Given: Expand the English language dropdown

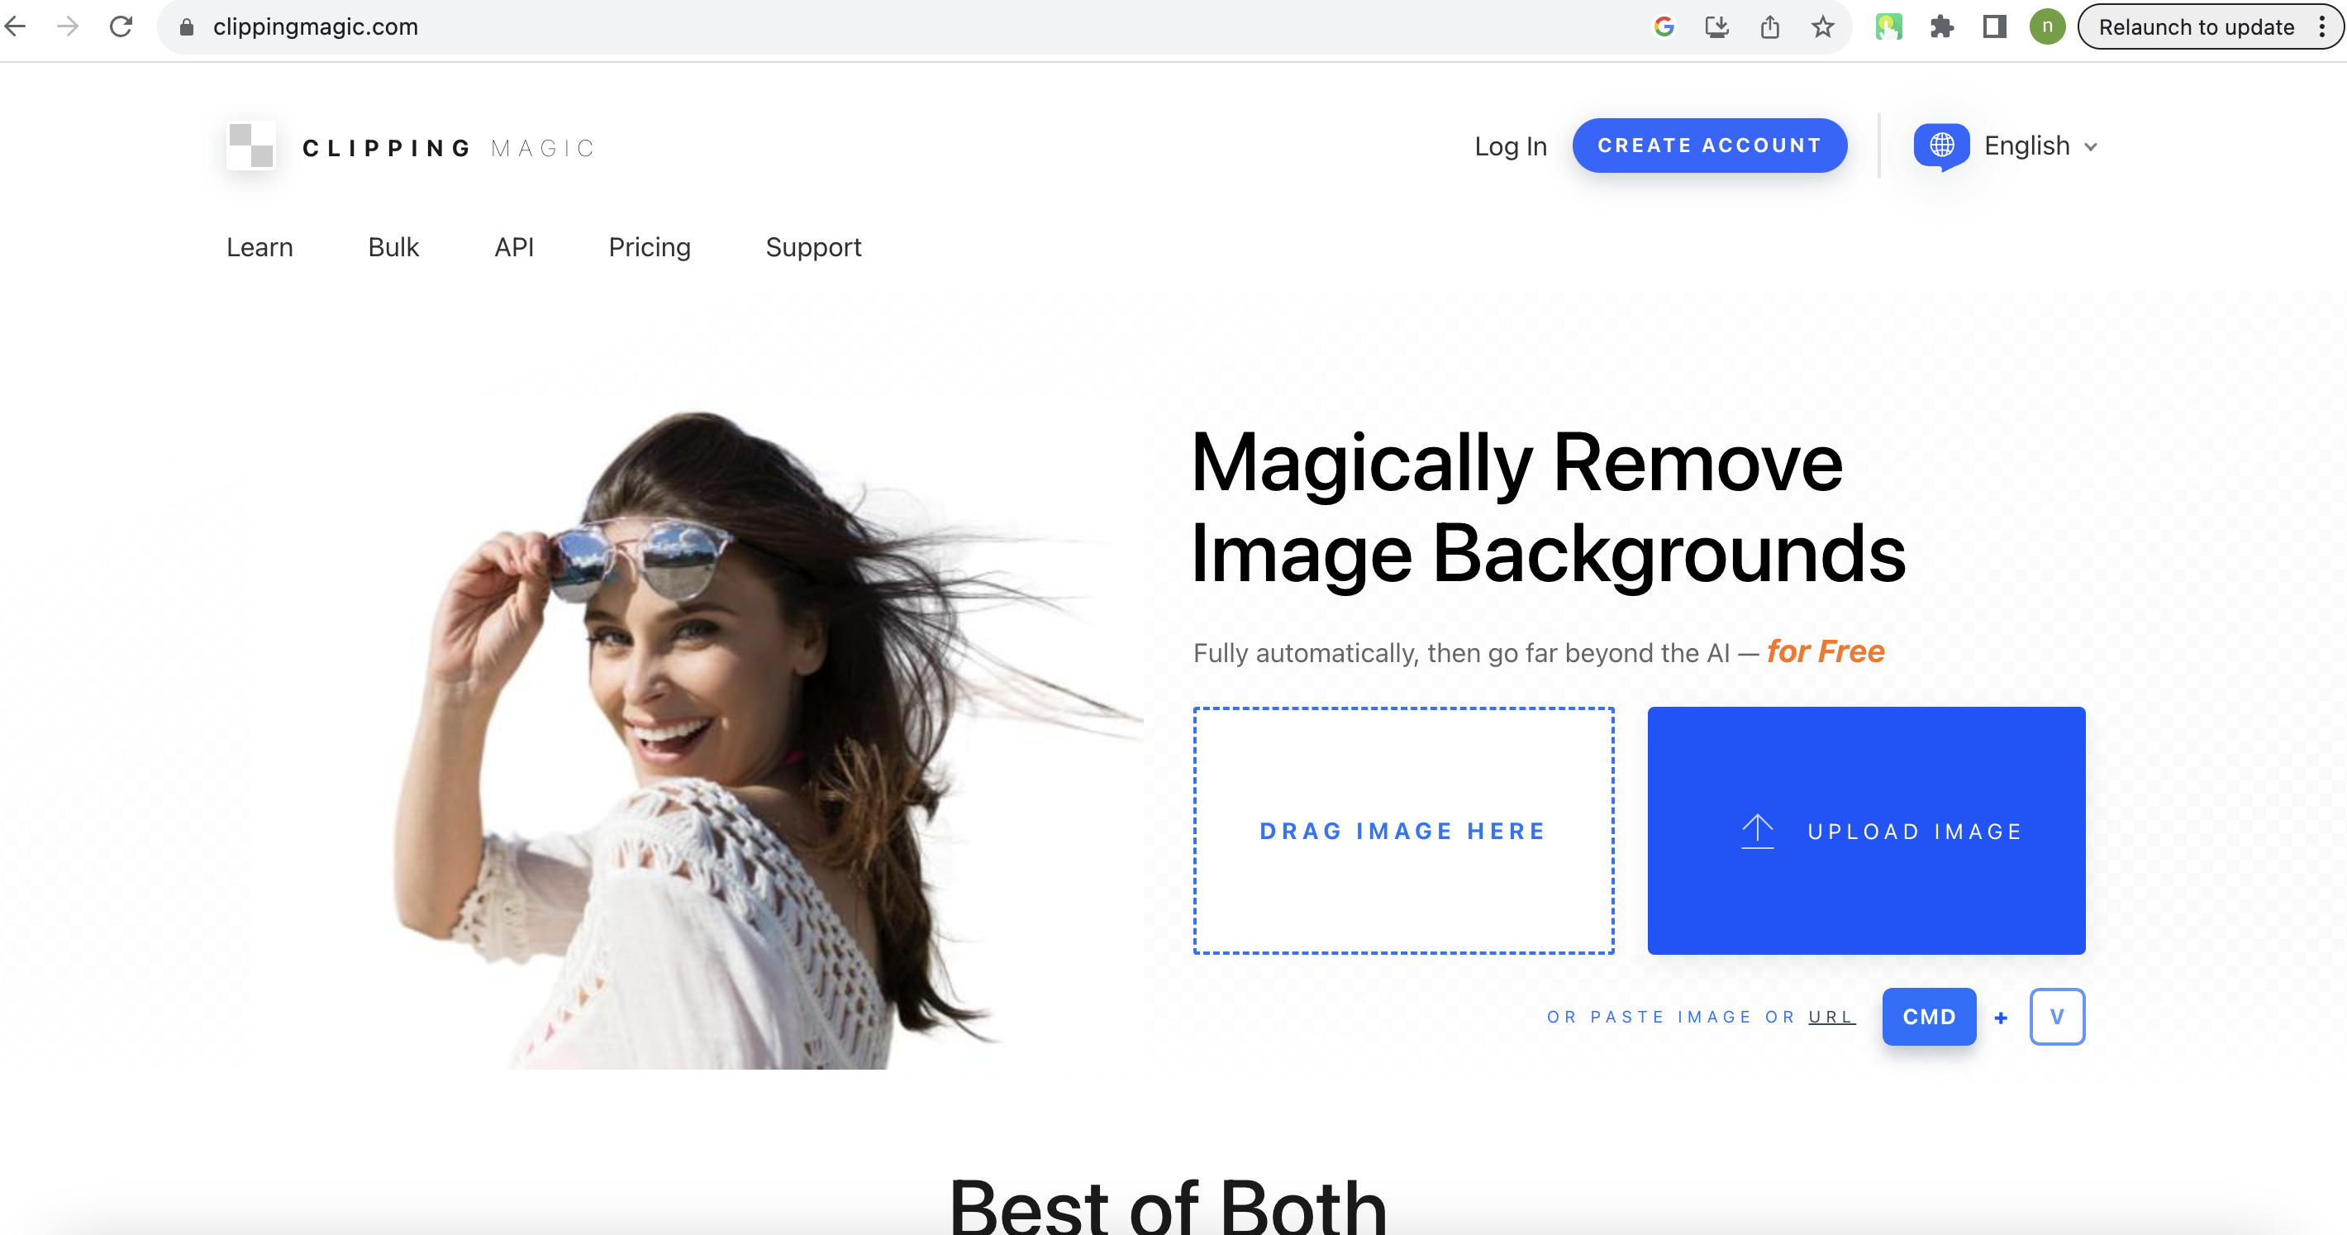Looking at the screenshot, I should click(x=2038, y=145).
